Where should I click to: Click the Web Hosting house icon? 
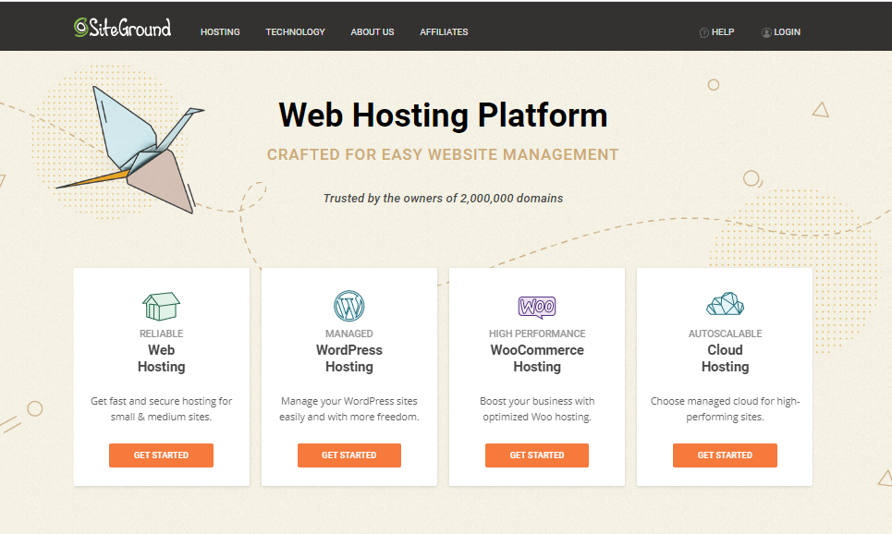[x=161, y=306]
